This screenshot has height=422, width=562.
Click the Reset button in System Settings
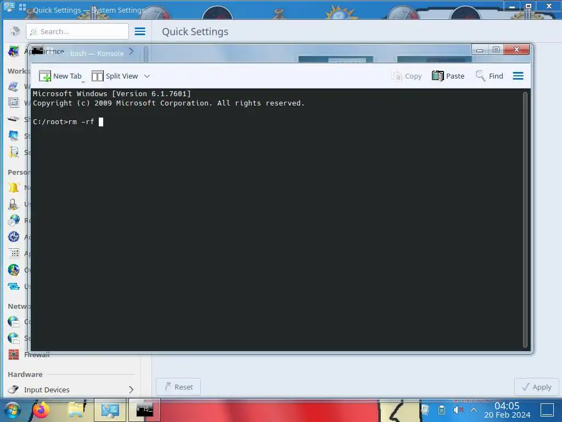point(178,387)
